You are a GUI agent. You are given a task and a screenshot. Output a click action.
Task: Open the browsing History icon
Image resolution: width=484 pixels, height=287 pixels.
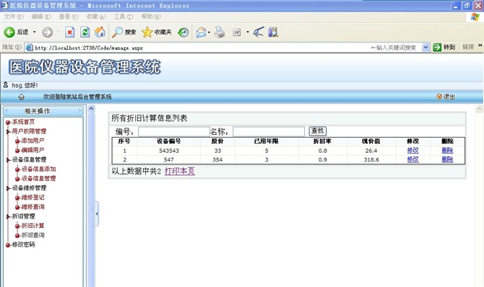(x=183, y=32)
